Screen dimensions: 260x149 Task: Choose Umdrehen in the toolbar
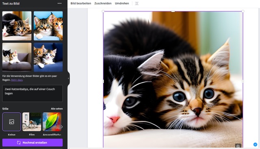pyautogui.click(x=122, y=3)
